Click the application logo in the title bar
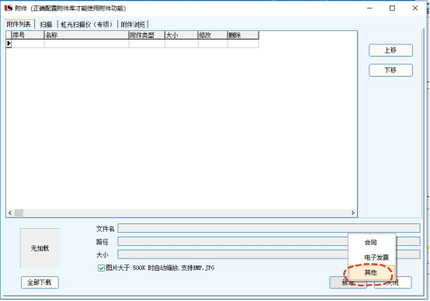This screenshot has height=301, width=430. [9, 8]
